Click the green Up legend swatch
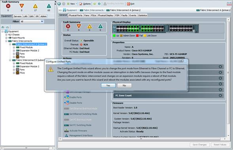The image size is (233, 150). coord(114,36)
